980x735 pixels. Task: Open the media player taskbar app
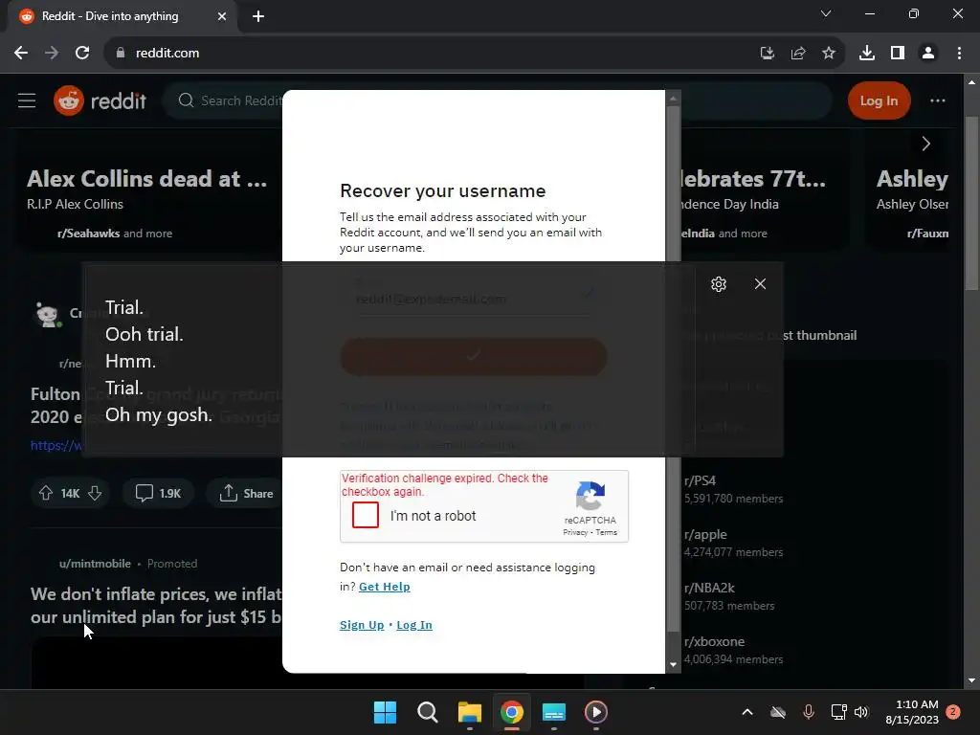(595, 712)
